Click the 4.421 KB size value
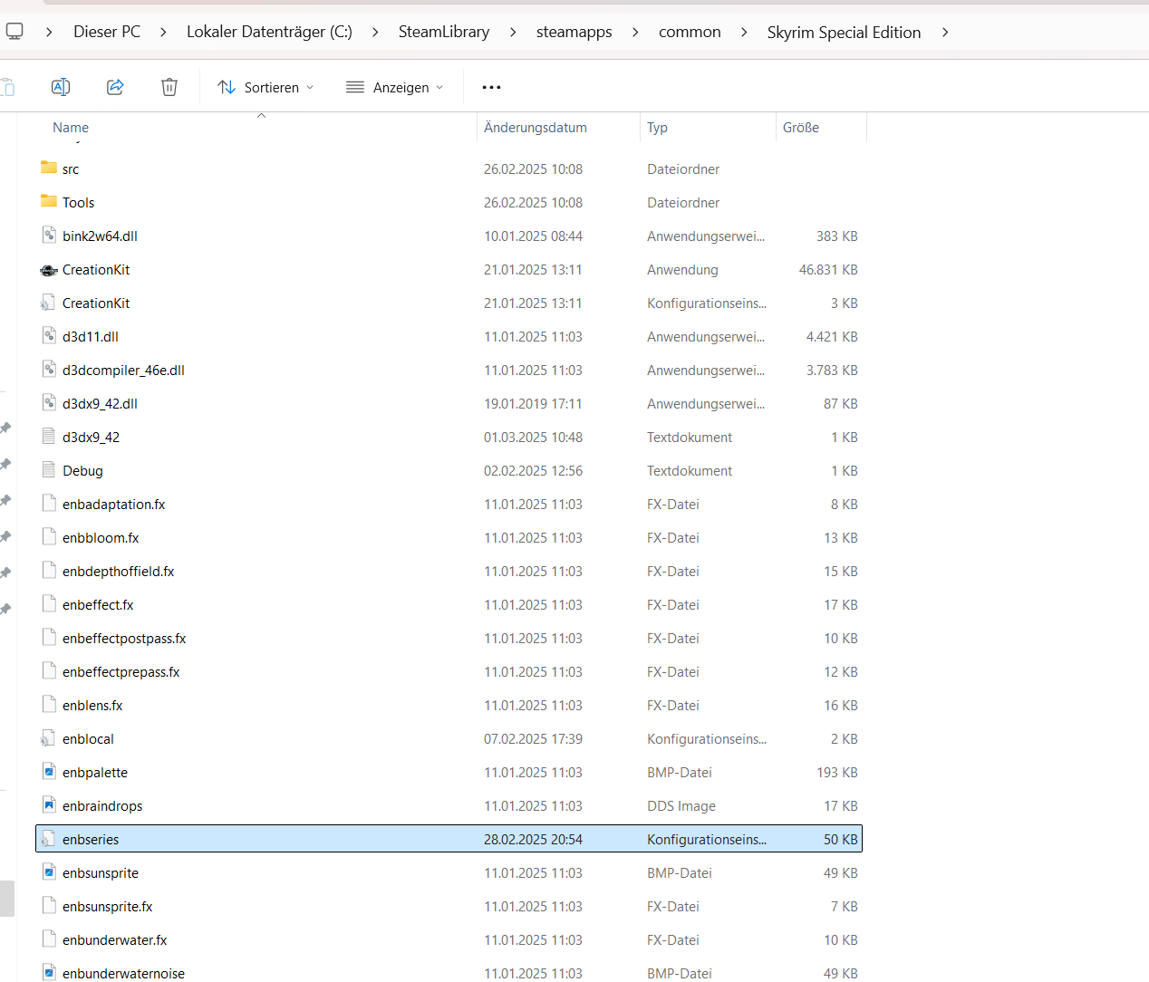This screenshot has height=982, width=1149. 832,336
